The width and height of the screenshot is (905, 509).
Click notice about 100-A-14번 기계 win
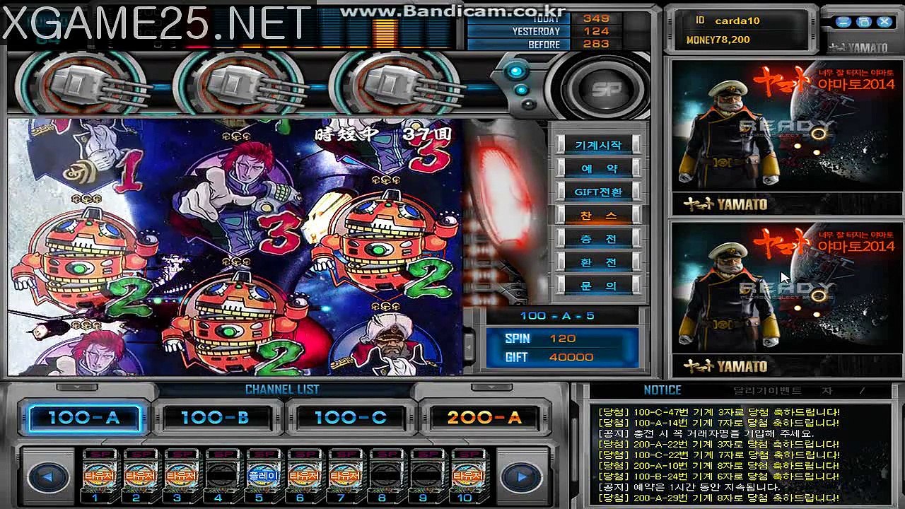[x=718, y=423]
